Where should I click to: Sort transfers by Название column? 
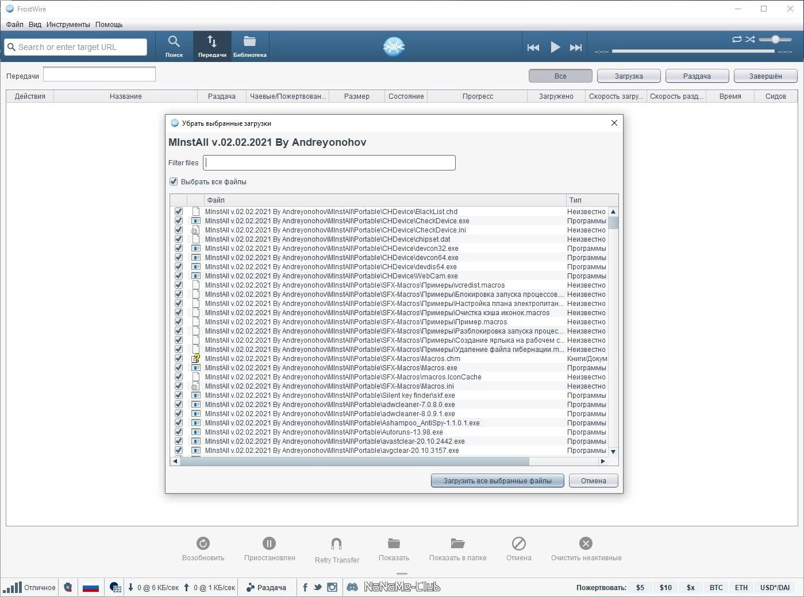click(125, 96)
